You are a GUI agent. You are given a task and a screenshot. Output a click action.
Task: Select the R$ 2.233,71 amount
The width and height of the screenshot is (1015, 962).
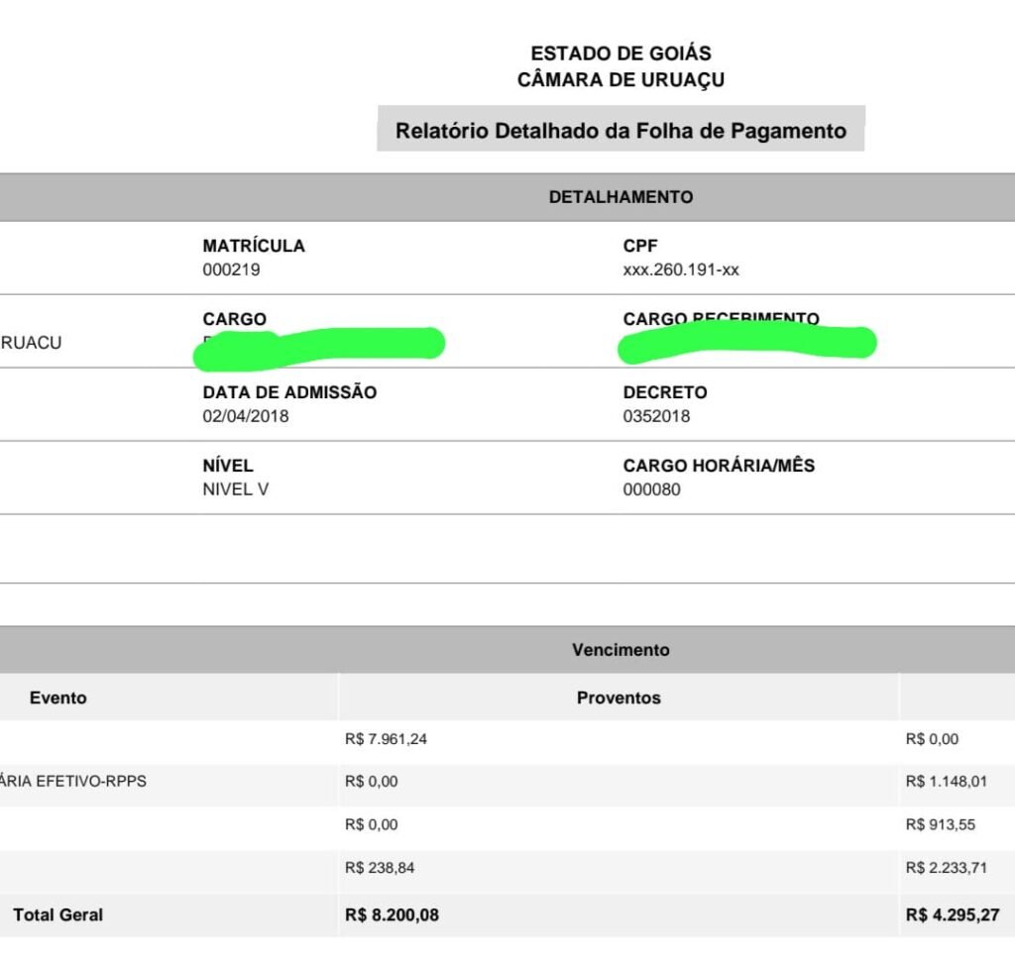pyautogui.click(x=946, y=868)
